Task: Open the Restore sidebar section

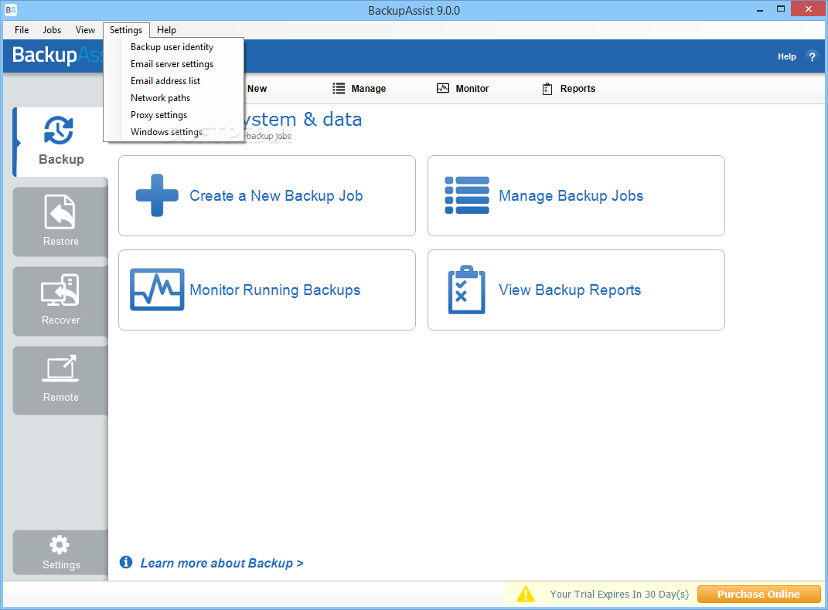Action: (60, 222)
